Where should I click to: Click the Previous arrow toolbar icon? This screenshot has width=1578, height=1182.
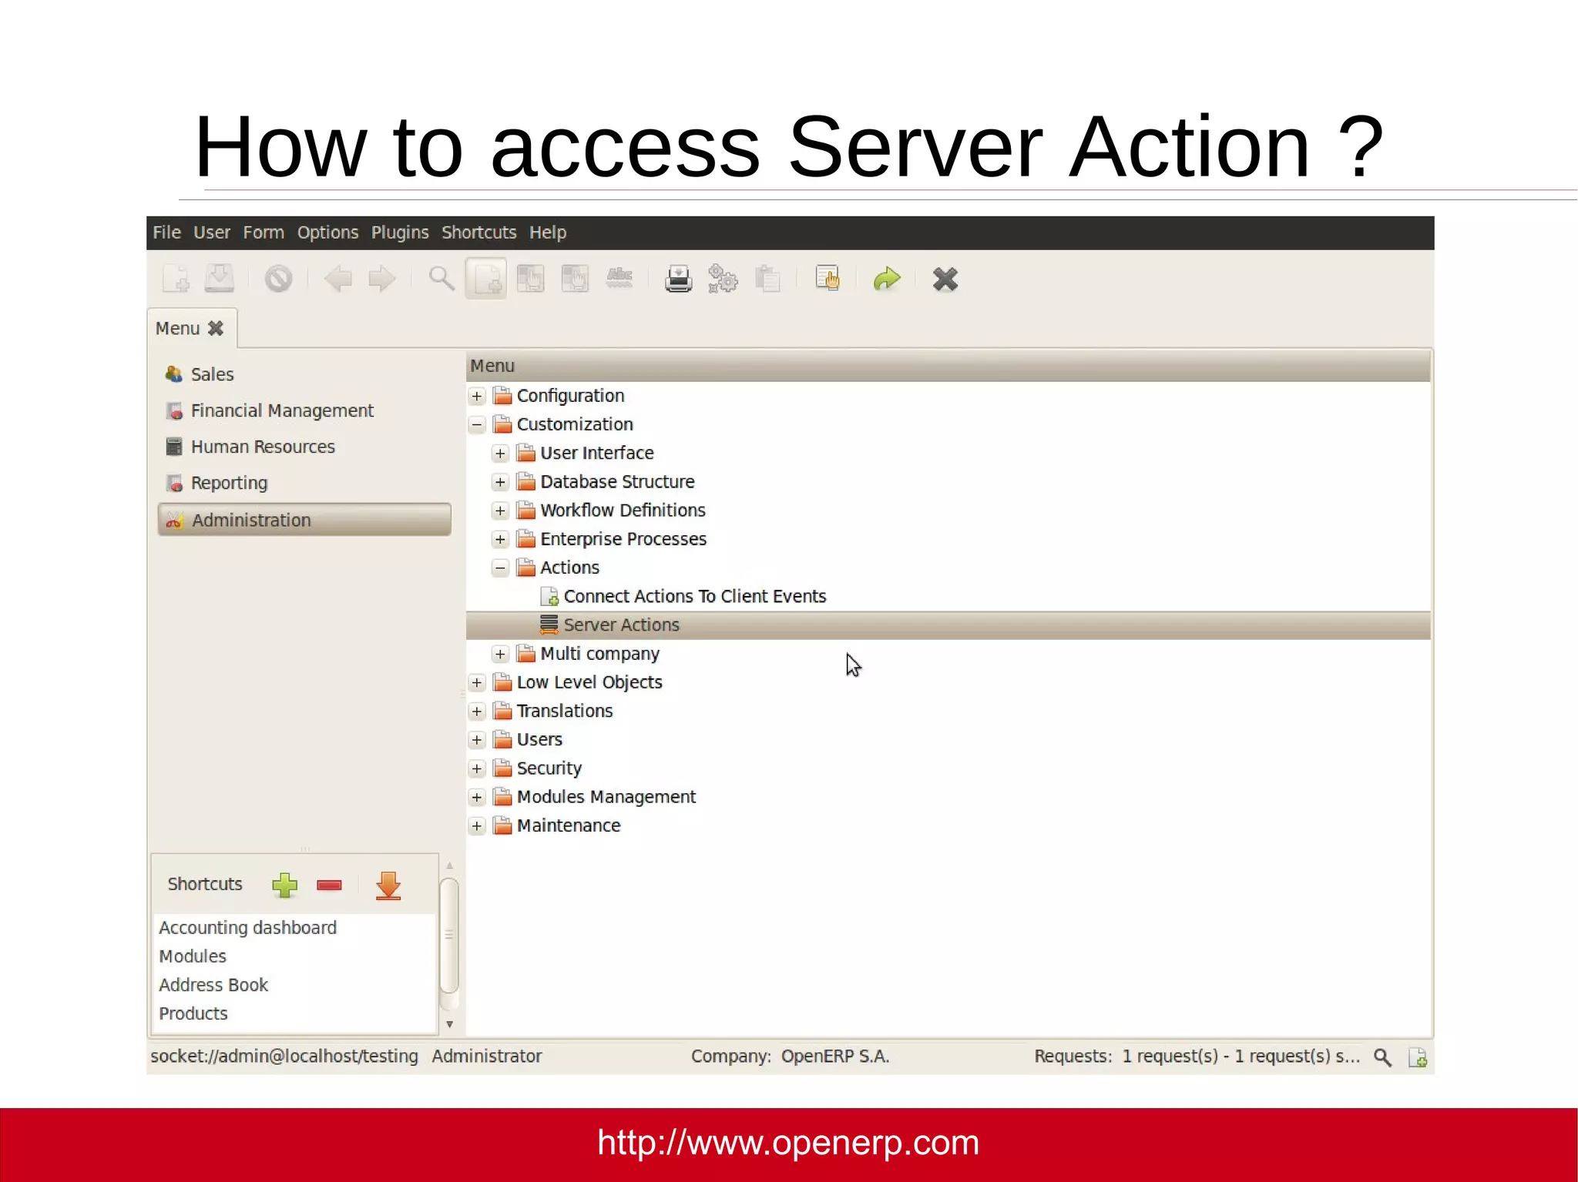pyautogui.click(x=337, y=279)
